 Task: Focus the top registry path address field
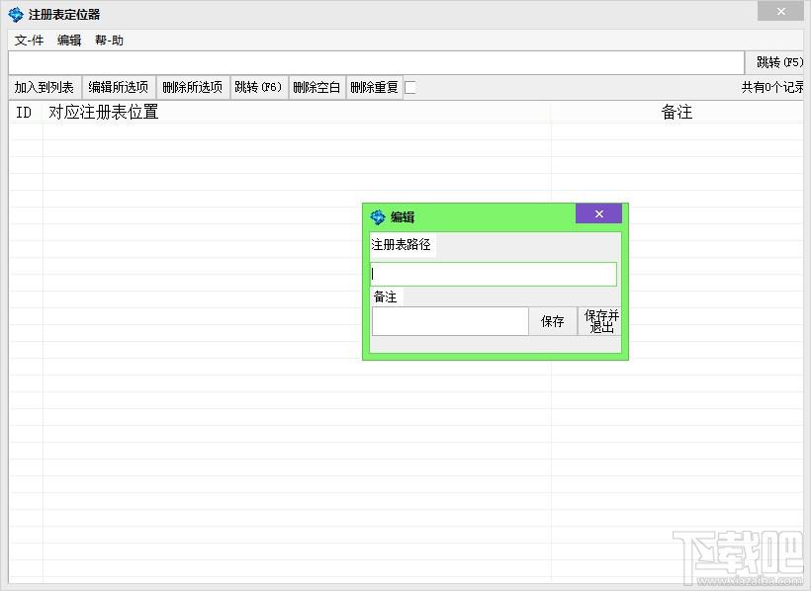pyautogui.click(x=376, y=62)
